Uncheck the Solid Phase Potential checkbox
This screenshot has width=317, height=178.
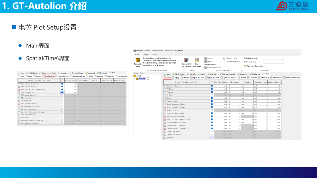(62, 84)
